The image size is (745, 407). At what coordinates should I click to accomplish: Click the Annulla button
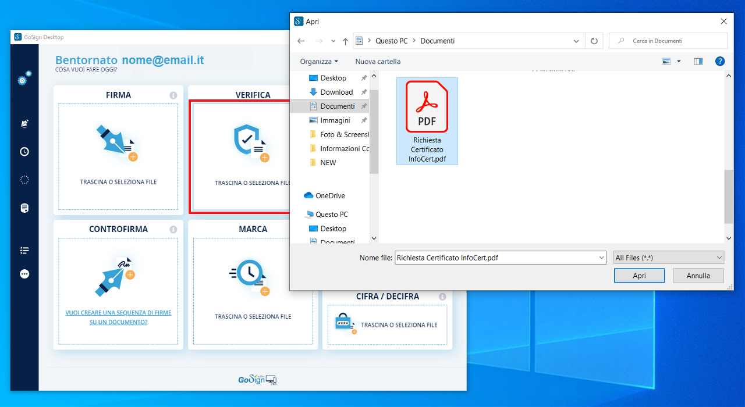[x=698, y=276]
